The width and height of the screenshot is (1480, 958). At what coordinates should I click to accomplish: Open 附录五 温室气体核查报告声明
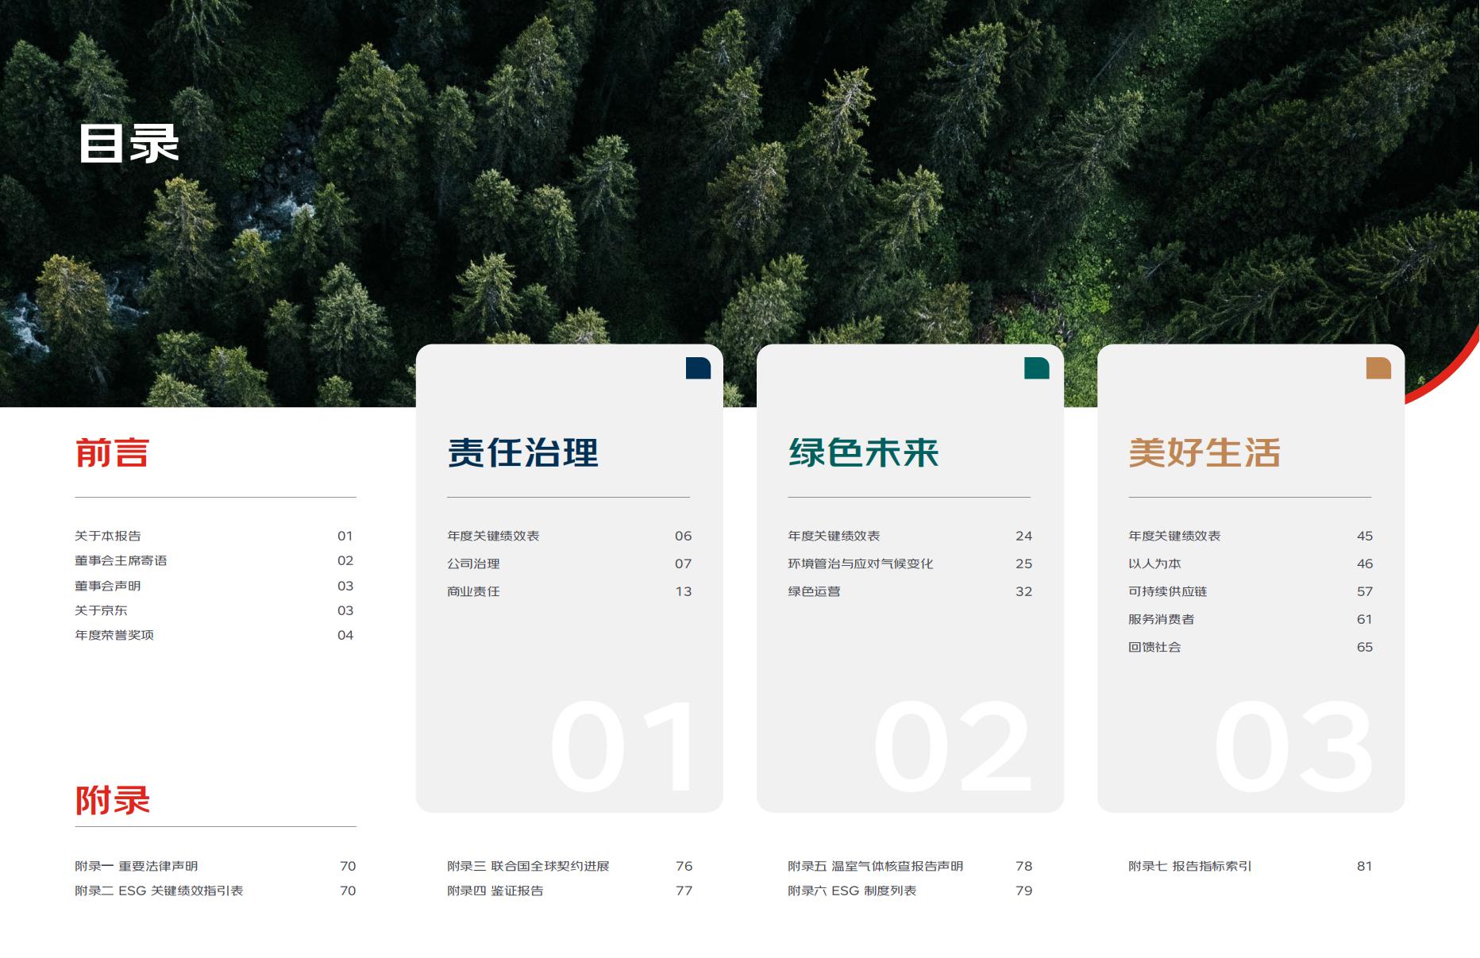click(875, 866)
